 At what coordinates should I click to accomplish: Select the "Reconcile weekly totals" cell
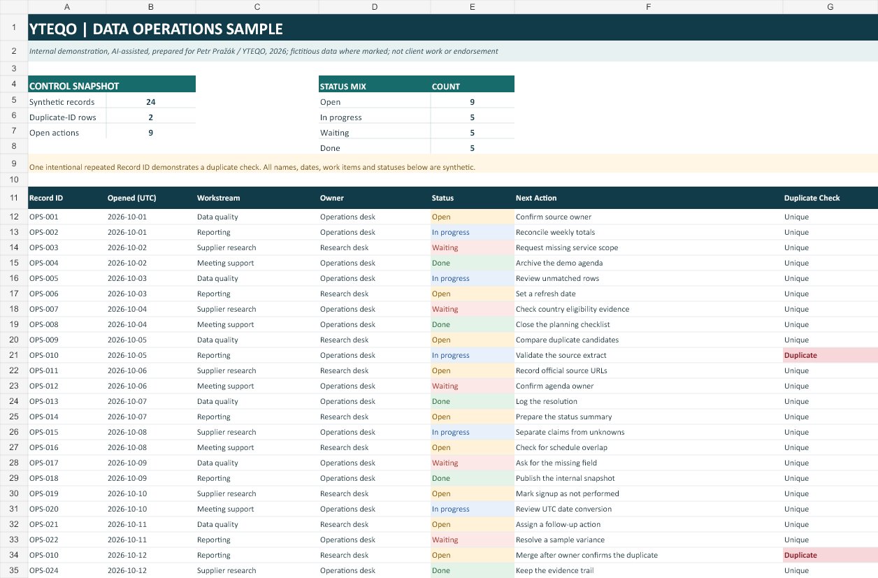[649, 232]
